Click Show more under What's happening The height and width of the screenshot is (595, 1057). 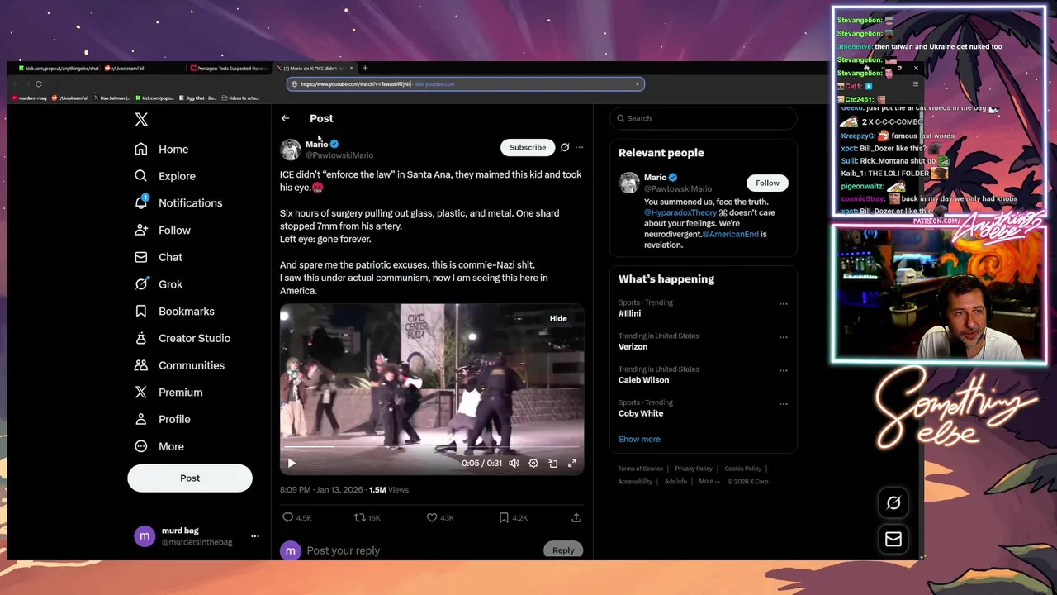pos(639,439)
